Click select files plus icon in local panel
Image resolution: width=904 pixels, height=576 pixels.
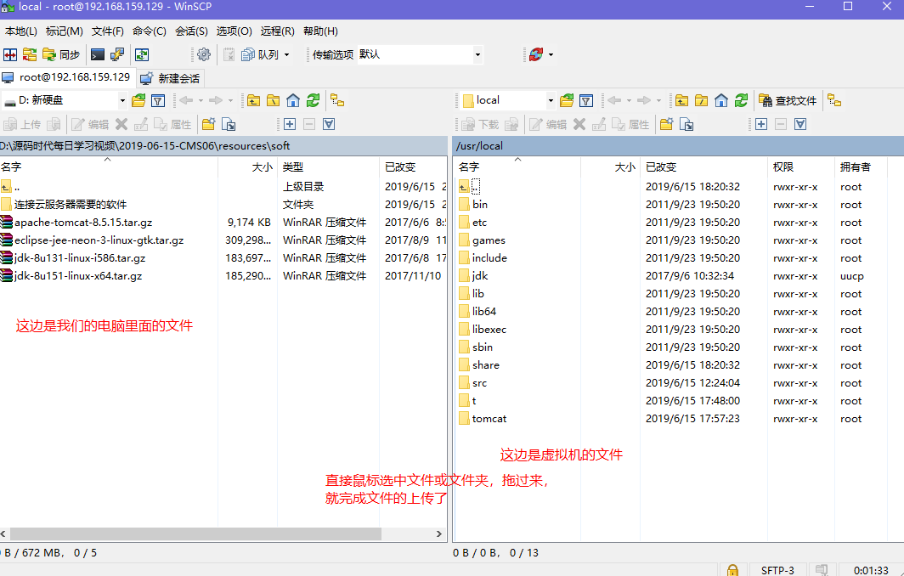click(290, 125)
